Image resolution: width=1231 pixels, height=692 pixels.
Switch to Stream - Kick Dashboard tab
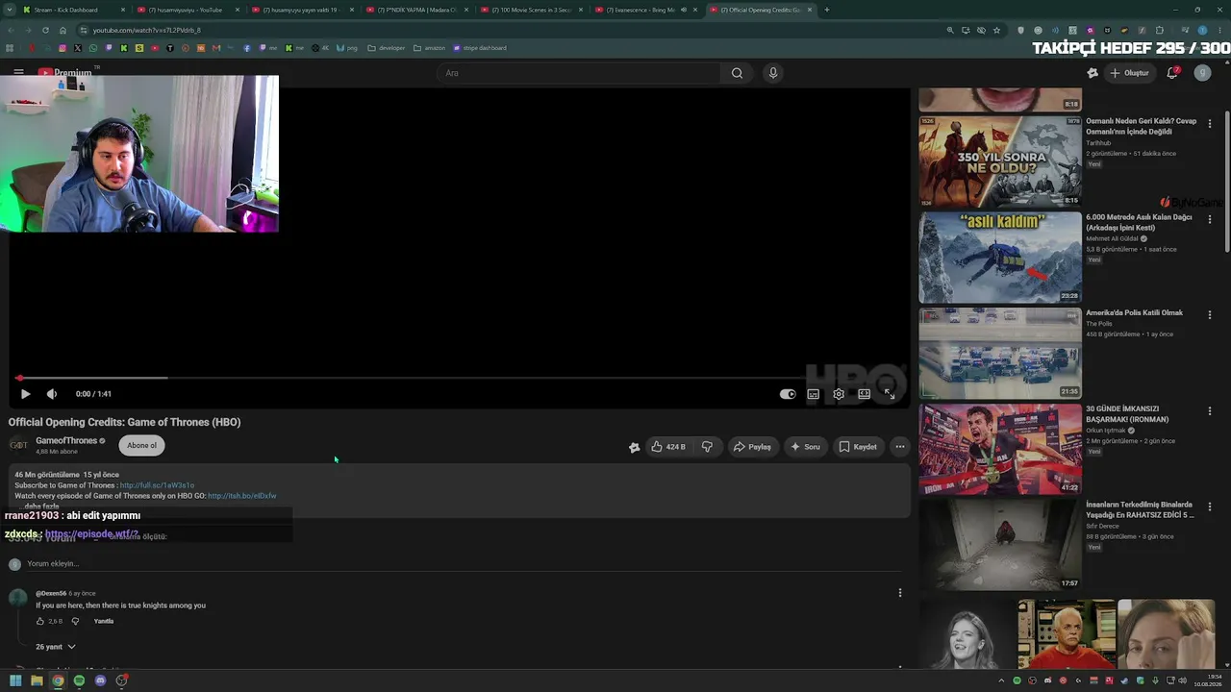tap(73, 10)
